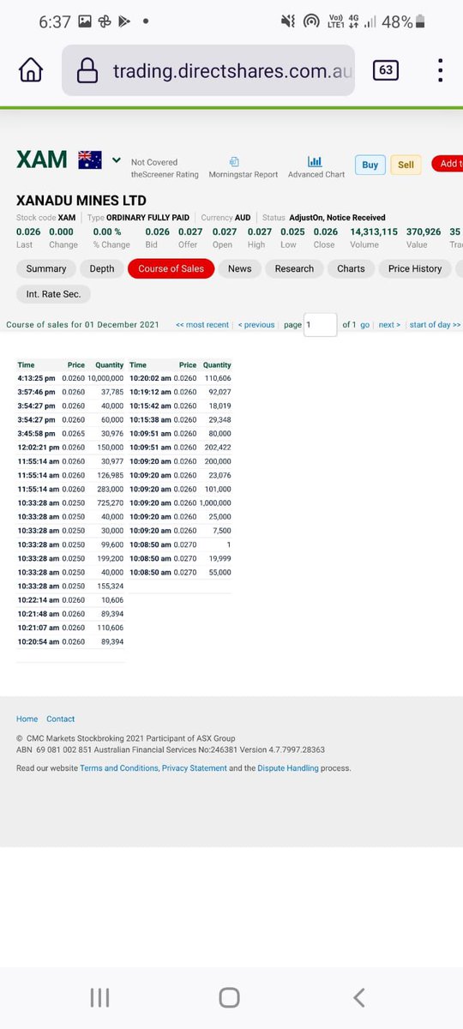Click the 10:22:14 am trade time

tap(38, 599)
